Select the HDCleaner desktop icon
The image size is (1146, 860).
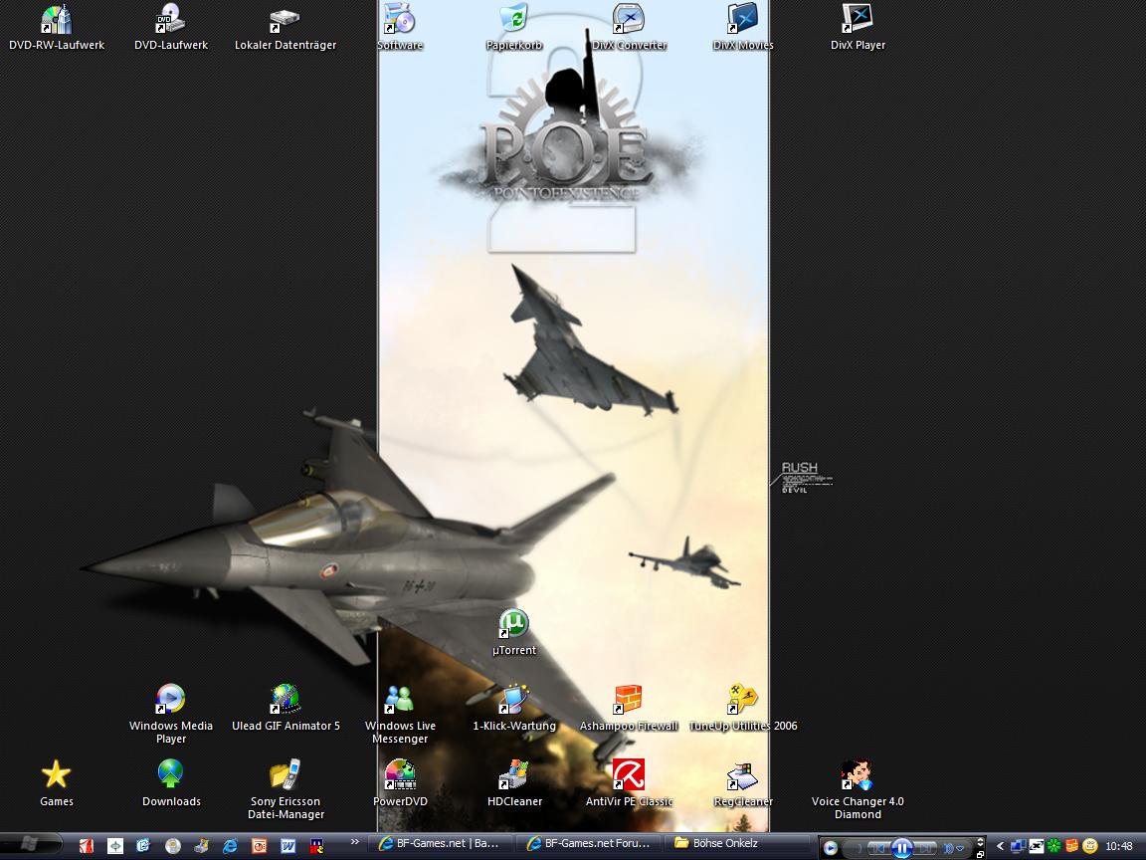tap(513, 784)
